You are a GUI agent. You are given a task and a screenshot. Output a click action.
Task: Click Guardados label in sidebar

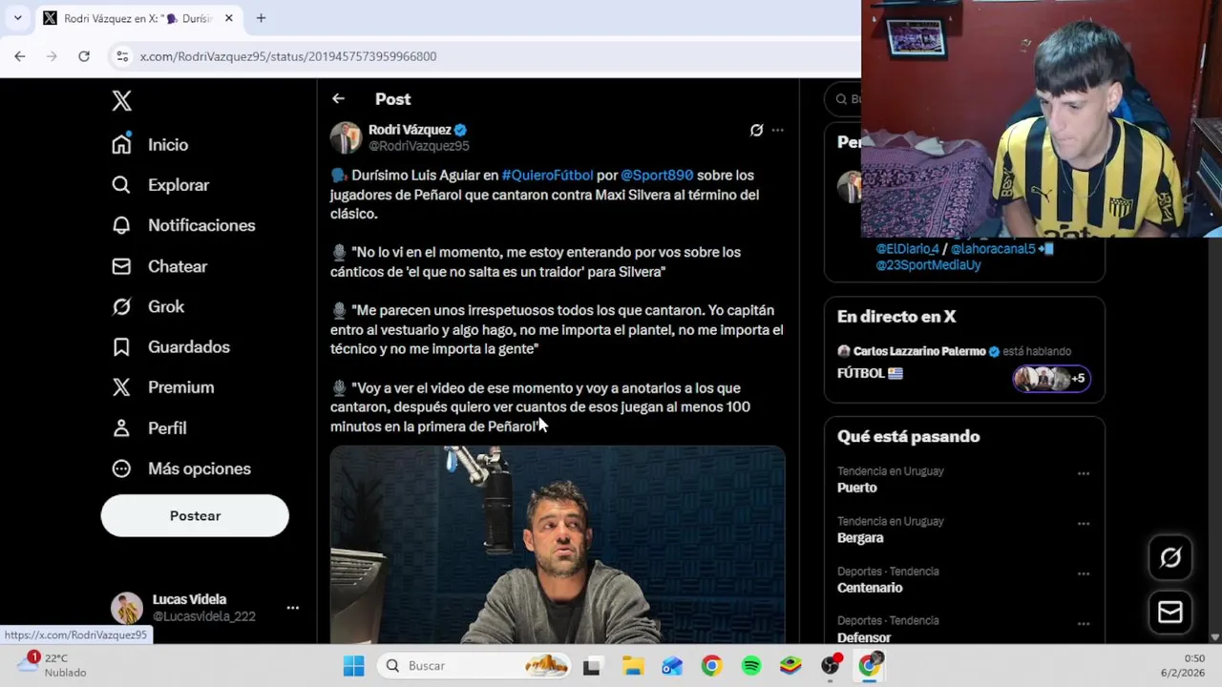(x=189, y=347)
